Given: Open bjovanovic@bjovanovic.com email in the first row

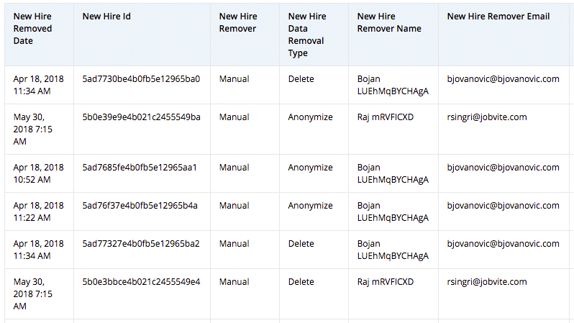Looking at the screenshot, I should (503, 79).
